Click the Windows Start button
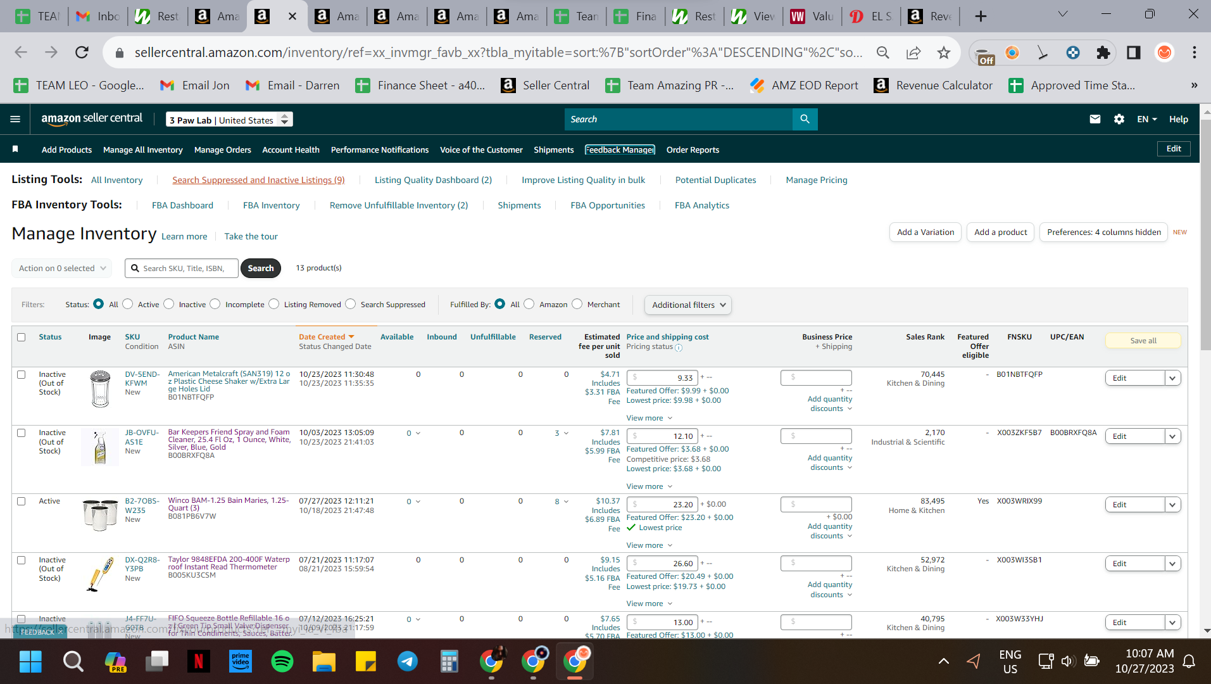The width and height of the screenshot is (1211, 684). [30, 662]
